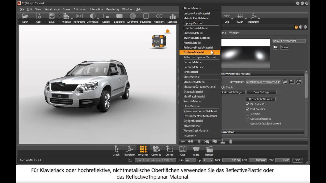Image resolution: width=326 pixels, height=183 pixels.
Task: Reload the environment HDR image
Action: click(x=298, y=82)
